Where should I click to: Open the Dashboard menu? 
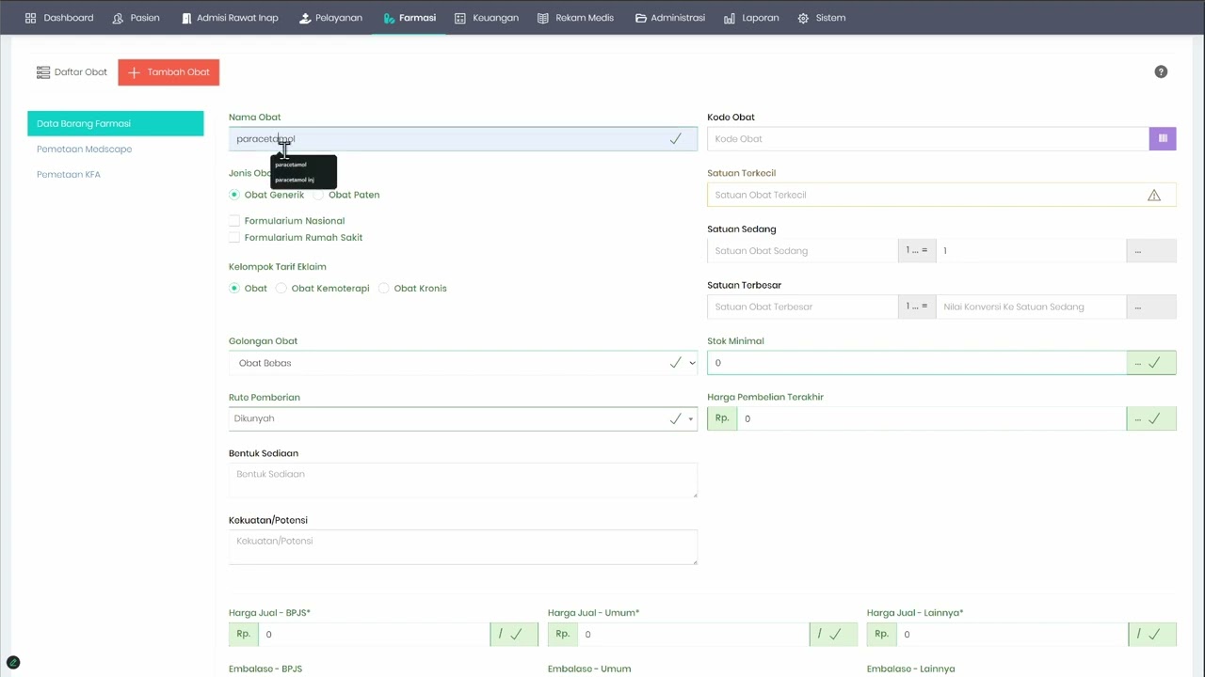(59, 18)
